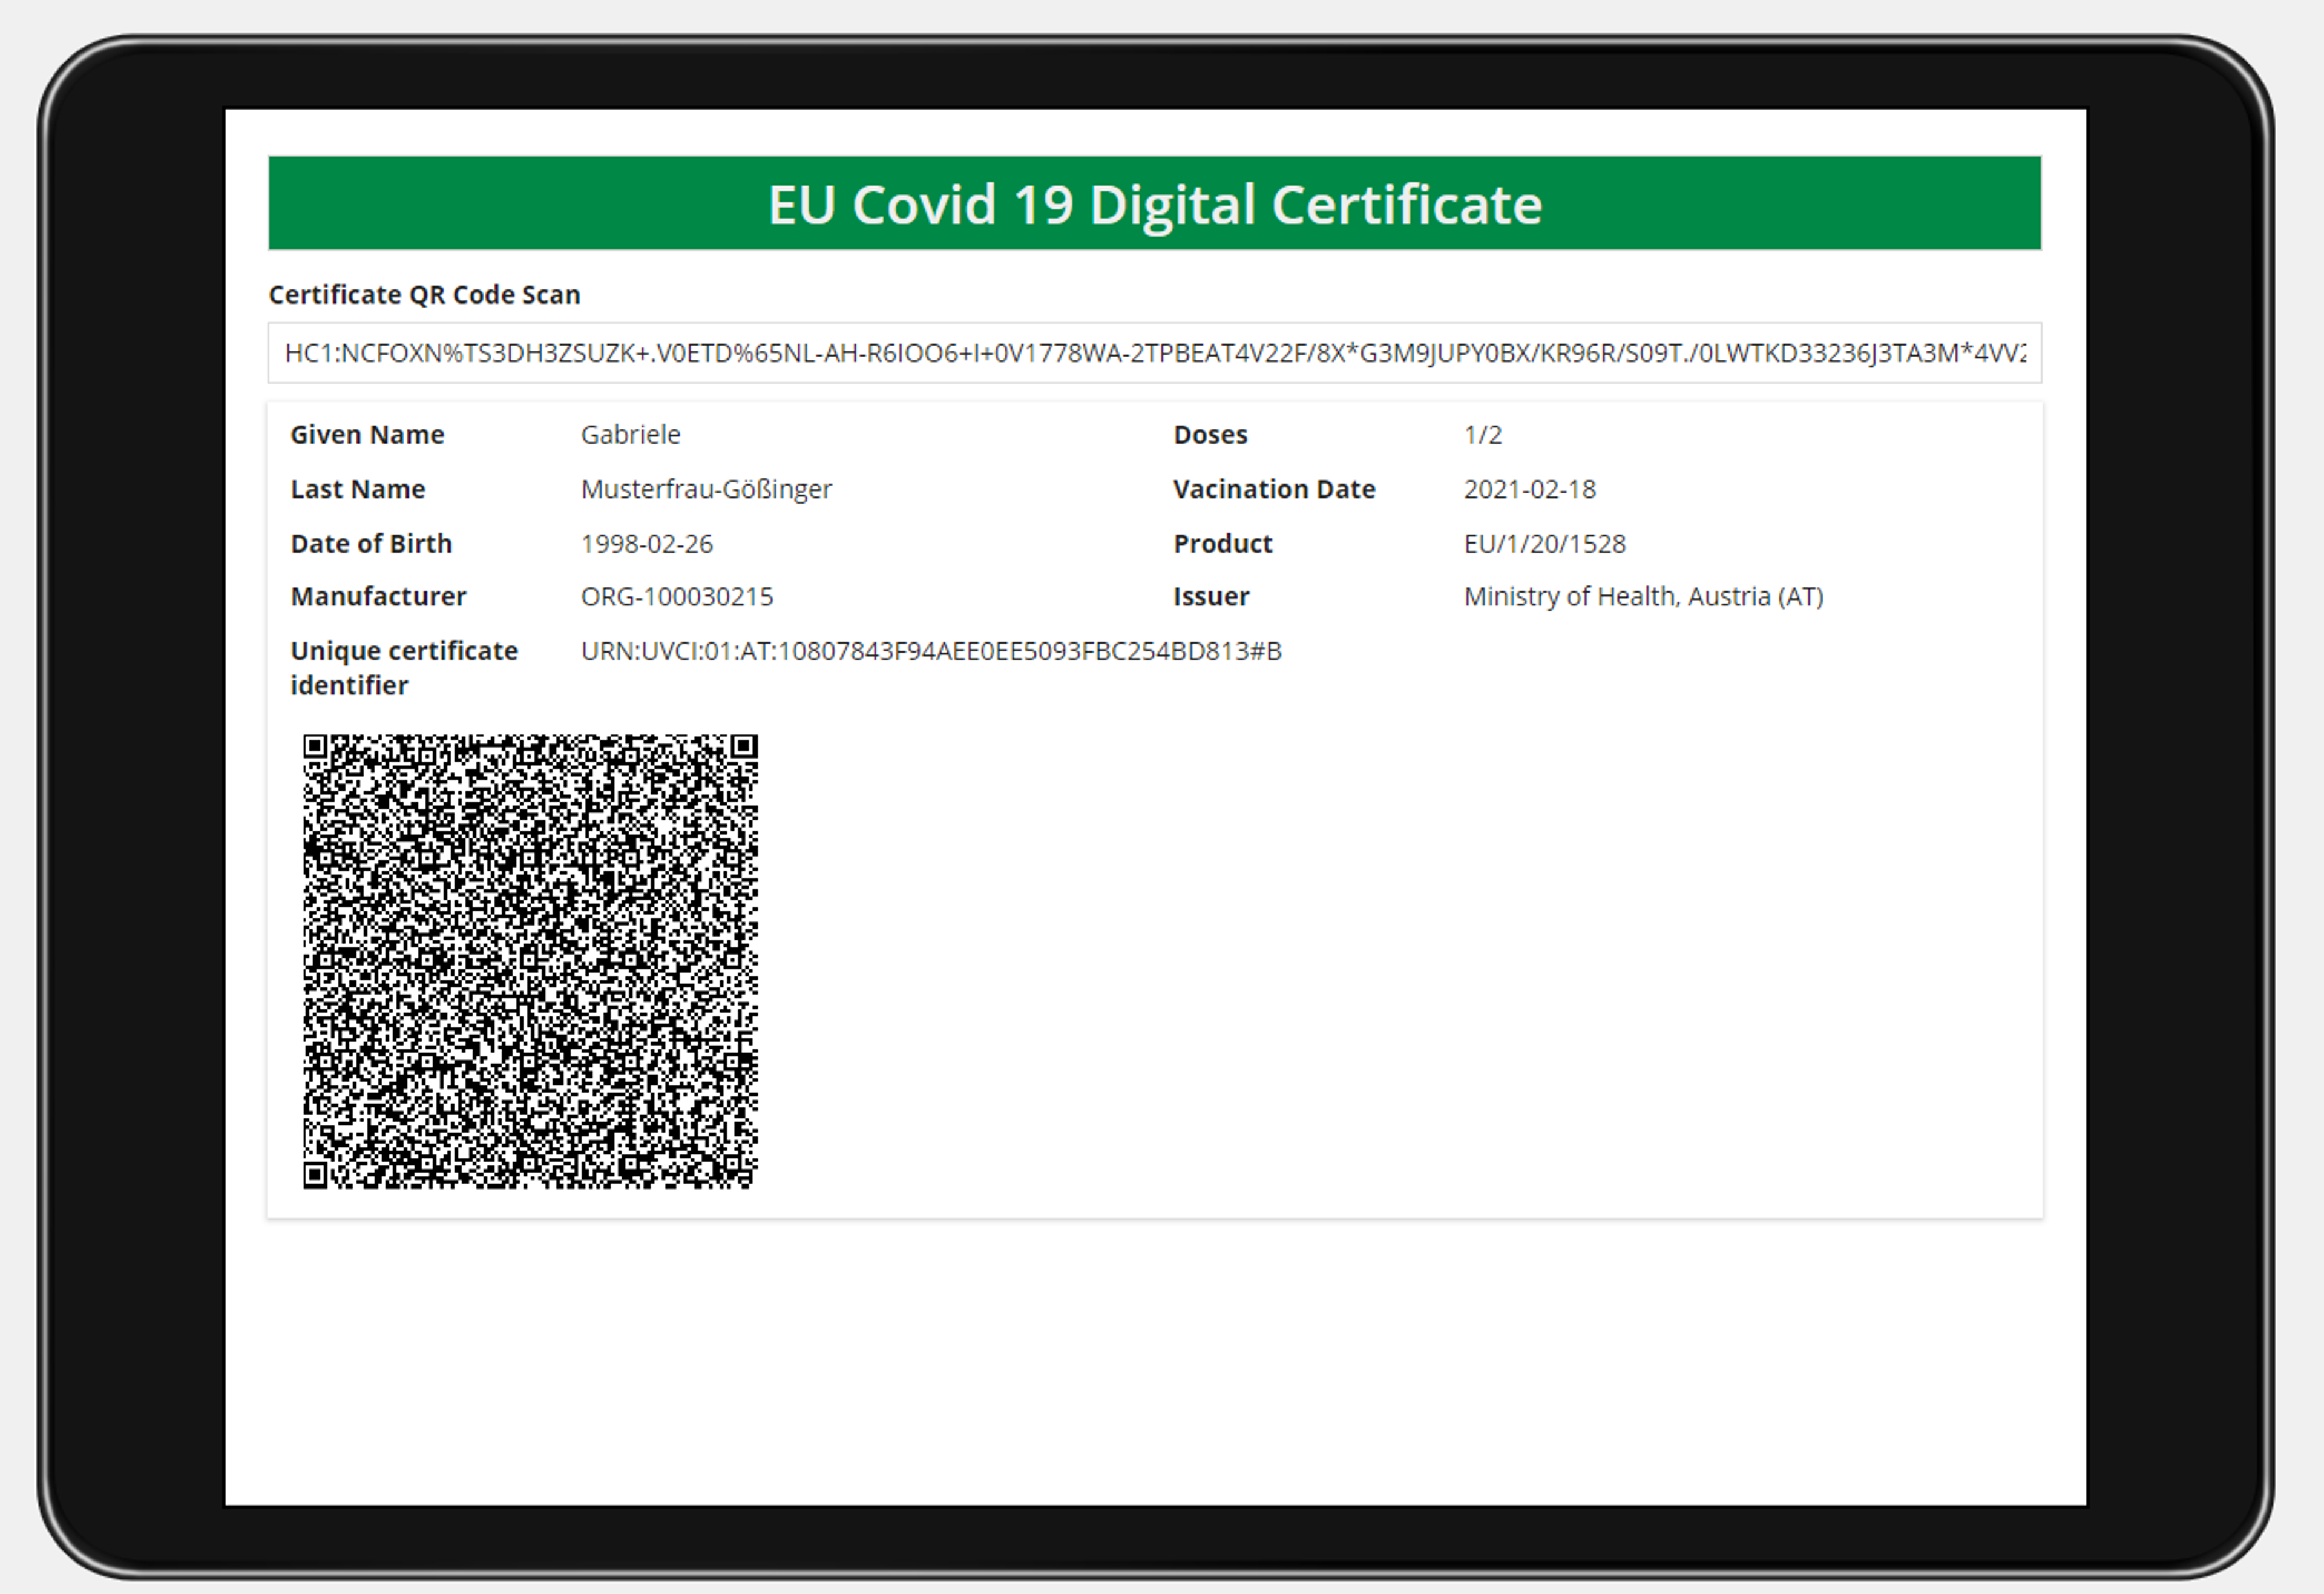The width and height of the screenshot is (2324, 1594).
Task: Select the given name value Gabriele
Action: 630,435
